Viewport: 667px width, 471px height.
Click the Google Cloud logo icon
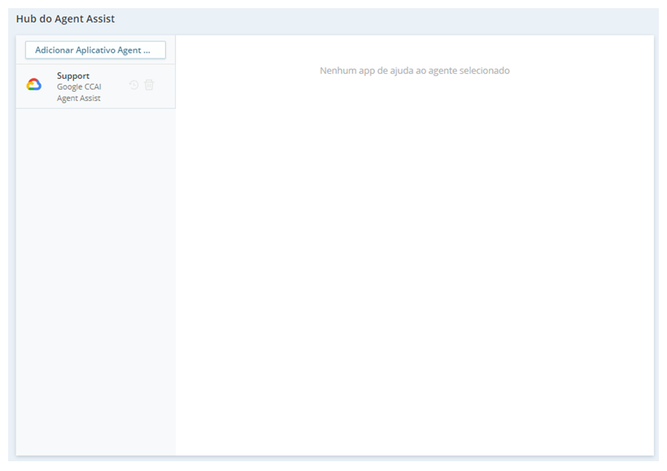34,85
